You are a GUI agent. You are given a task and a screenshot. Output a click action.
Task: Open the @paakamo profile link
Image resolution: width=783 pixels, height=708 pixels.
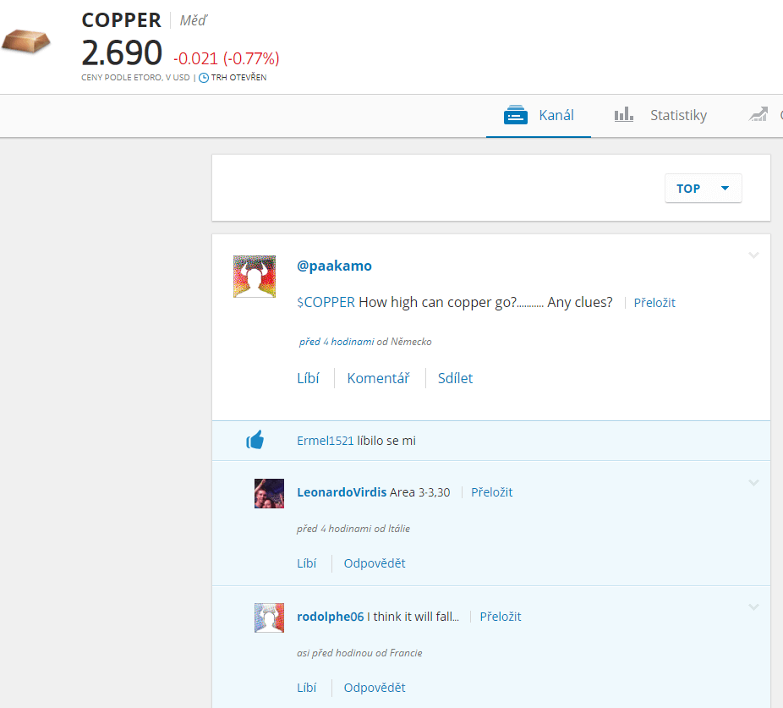334,266
